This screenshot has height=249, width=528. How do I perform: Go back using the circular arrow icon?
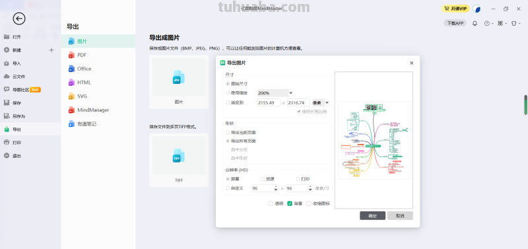click(x=19, y=18)
